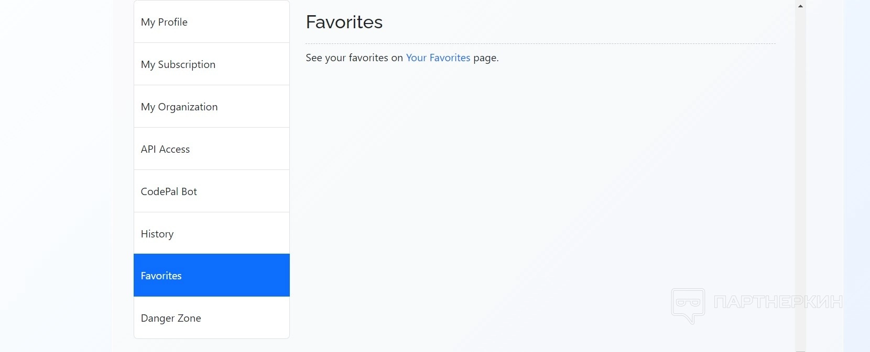This screenshot has width=870, height=352.
Task: Switch to the CodePal Bot section
Action: 211,191
